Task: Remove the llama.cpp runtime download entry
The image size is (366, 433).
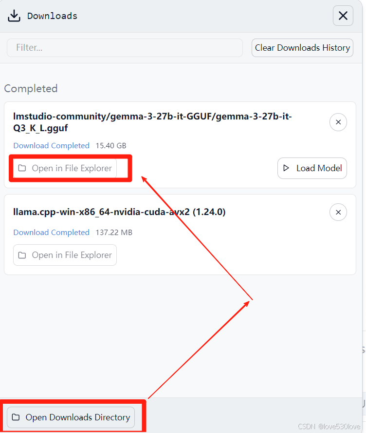Action: click(x=338, y=212)
